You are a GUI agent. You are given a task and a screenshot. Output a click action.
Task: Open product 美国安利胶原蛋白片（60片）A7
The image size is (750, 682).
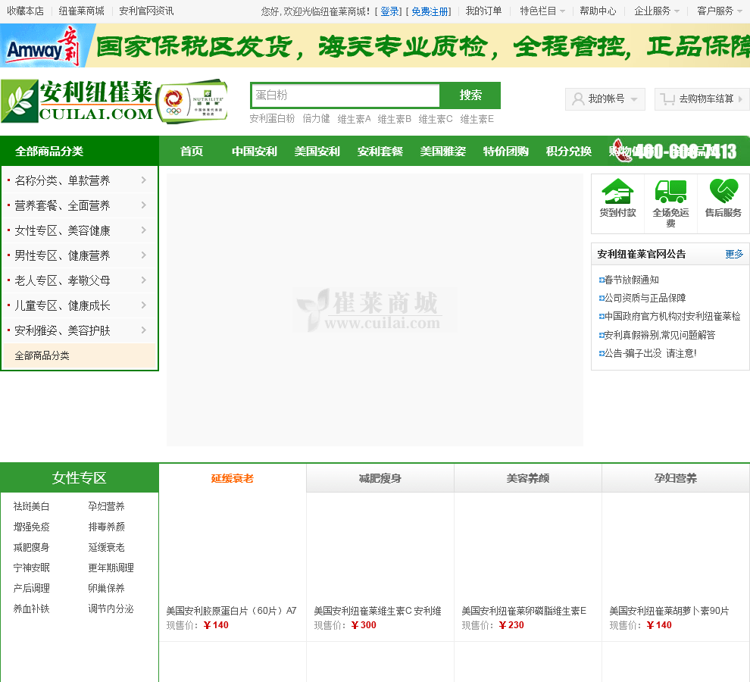click(x=232, y=611)
